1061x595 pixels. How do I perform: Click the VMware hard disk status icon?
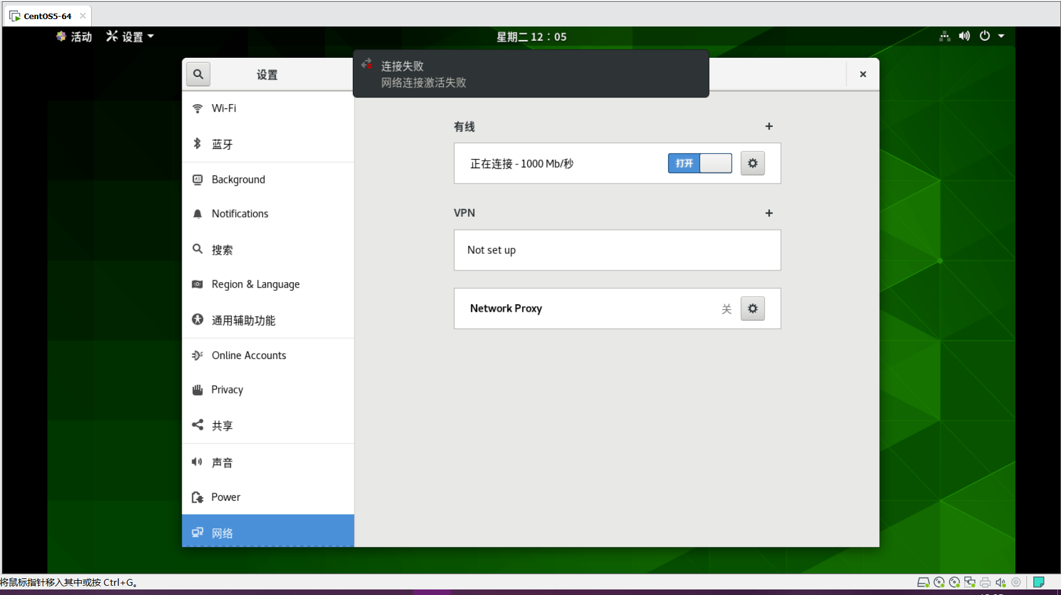pyautogui.click(x=923, y=582)
